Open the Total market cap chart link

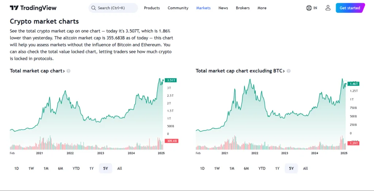click(37, 71)
